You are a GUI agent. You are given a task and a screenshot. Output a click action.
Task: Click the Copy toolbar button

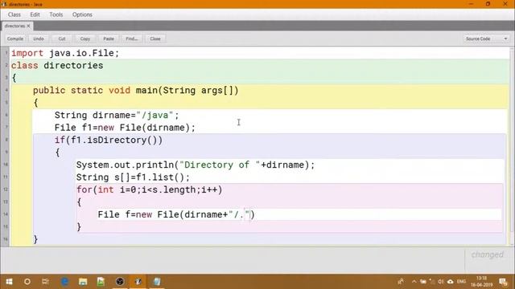85,39
